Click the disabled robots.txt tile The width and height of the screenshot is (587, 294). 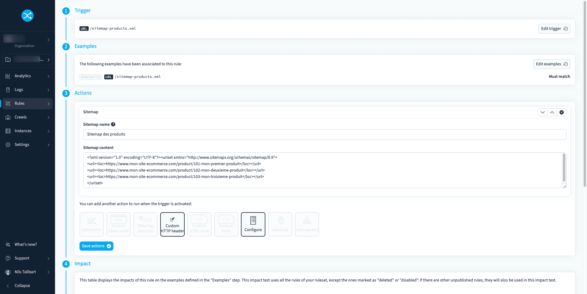(280, 224)
